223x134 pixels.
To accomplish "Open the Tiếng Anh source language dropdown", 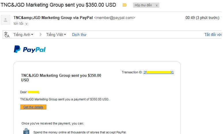I will [x=23, y=35].
